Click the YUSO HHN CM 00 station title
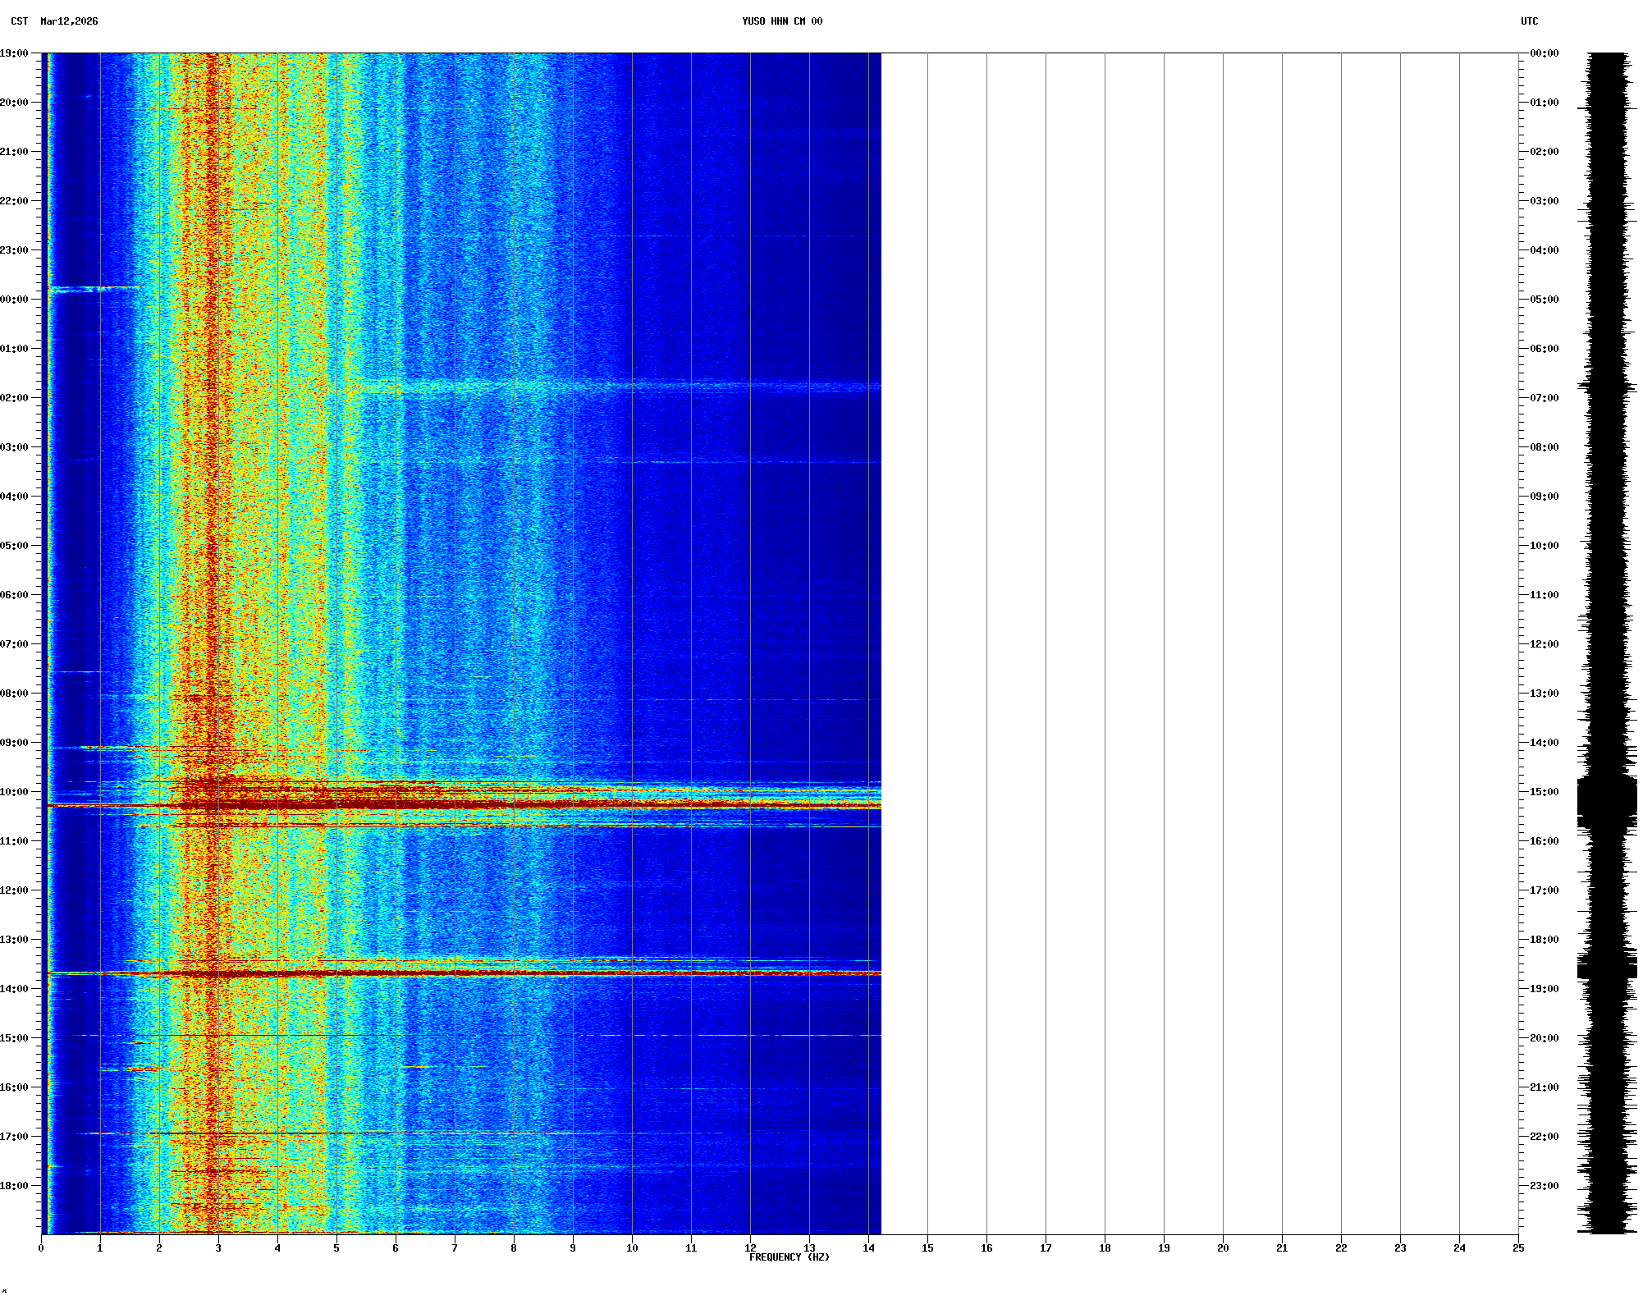 (781, 21)
